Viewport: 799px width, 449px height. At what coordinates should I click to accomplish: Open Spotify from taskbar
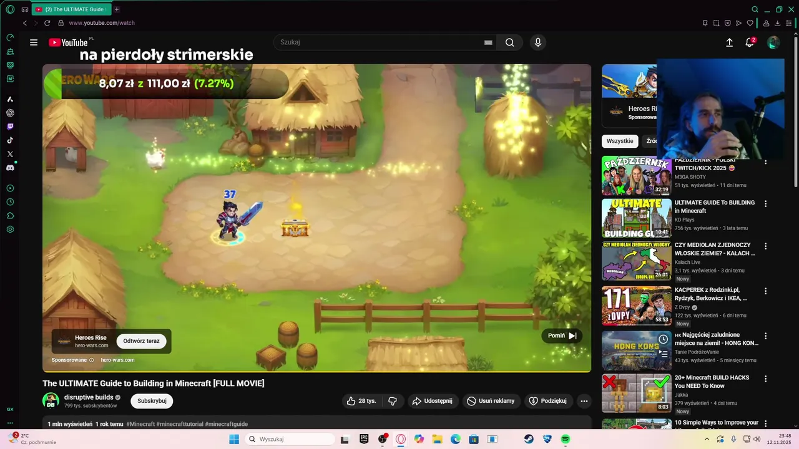[566, 439]
